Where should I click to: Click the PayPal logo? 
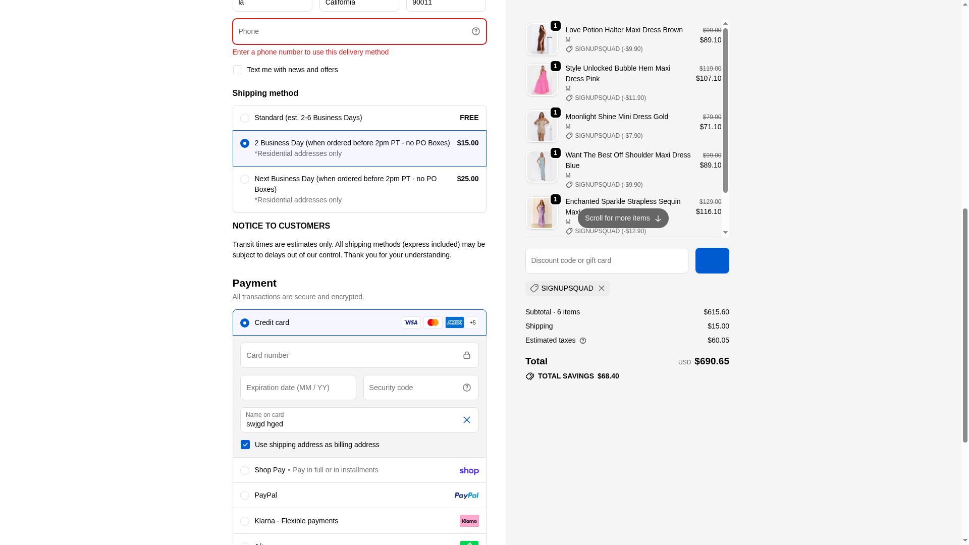[466, 496]
